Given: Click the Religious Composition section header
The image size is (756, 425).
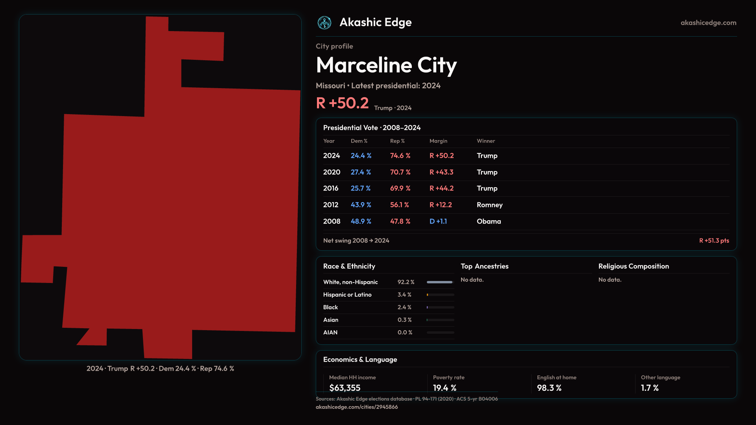Looking at the screenshot, I should tap(633, 266).
